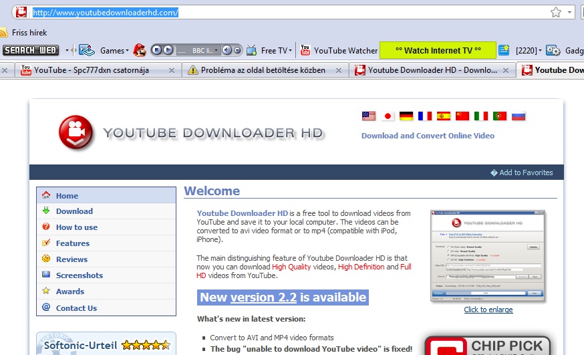Open the How to use page
This screenshot has height=355, width=584.
106,227
